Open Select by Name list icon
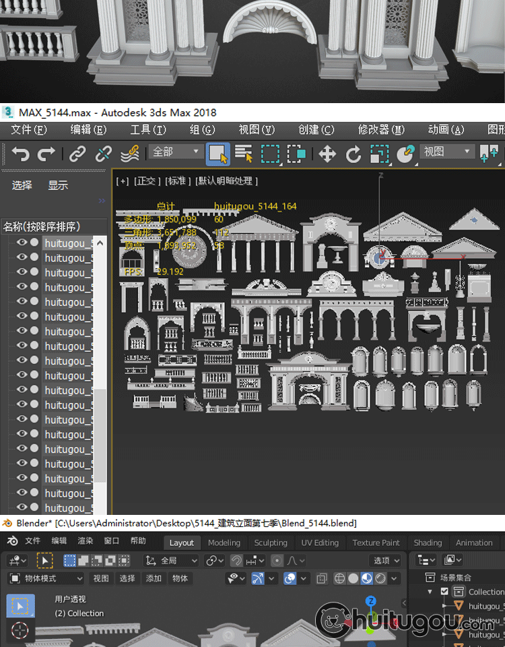Screen dimensions: 505x647 [243, 154]
